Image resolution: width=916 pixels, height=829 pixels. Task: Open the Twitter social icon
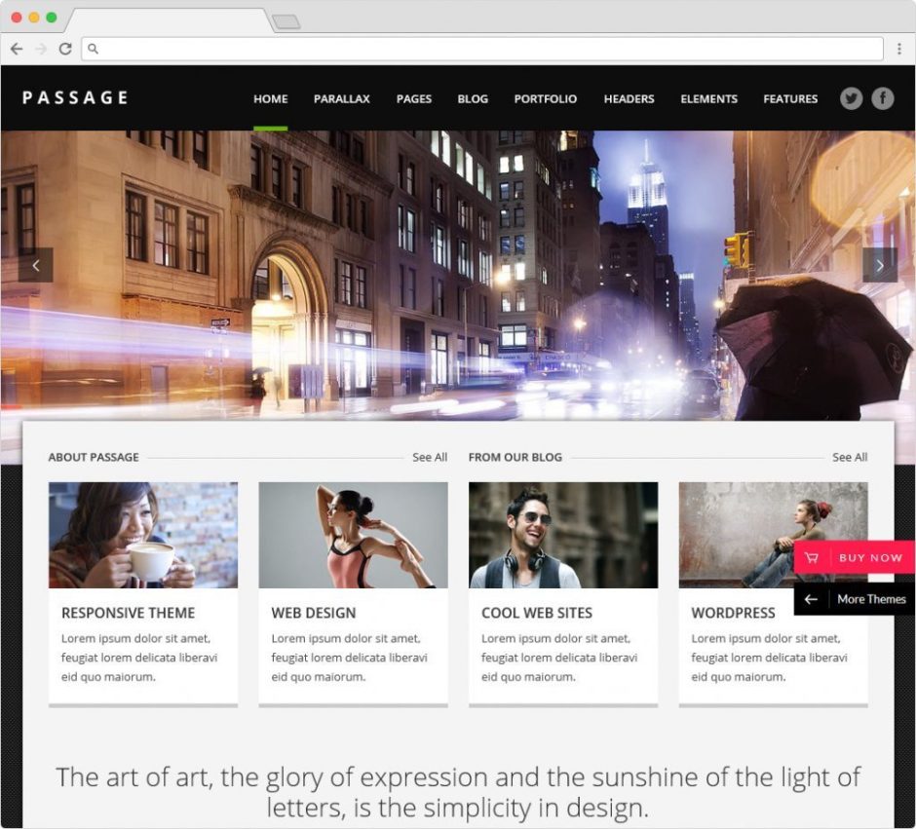coord(851,98)
